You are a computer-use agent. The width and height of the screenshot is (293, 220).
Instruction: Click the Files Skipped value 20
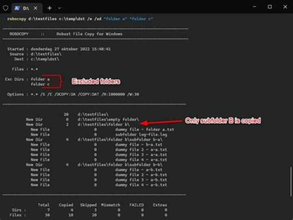tap(94, 215)
